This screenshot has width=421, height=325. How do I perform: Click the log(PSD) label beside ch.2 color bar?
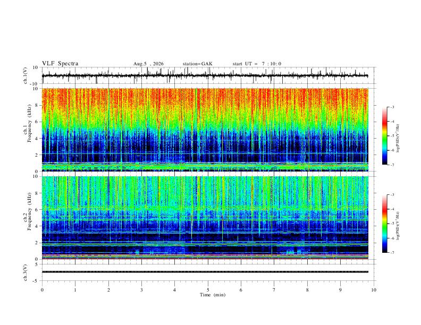398,226
